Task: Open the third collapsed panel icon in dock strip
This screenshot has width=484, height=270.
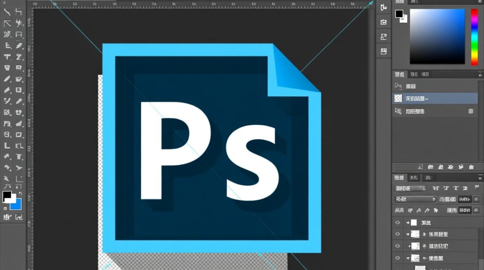Action: pyautogui.click(x=384, y=36)
